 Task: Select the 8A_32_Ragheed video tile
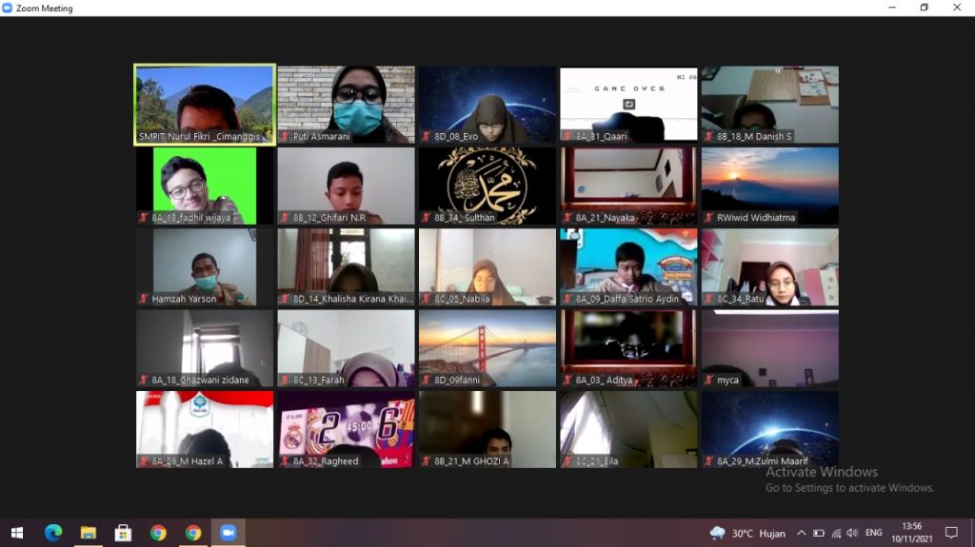(x=346, y=428)
